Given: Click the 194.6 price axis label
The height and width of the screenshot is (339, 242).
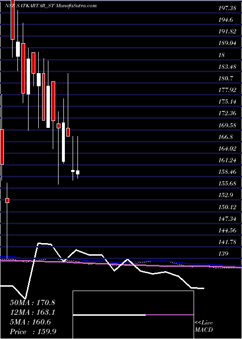Looking at the screenshot, I should pyautogui.click(x=226, y=20).
